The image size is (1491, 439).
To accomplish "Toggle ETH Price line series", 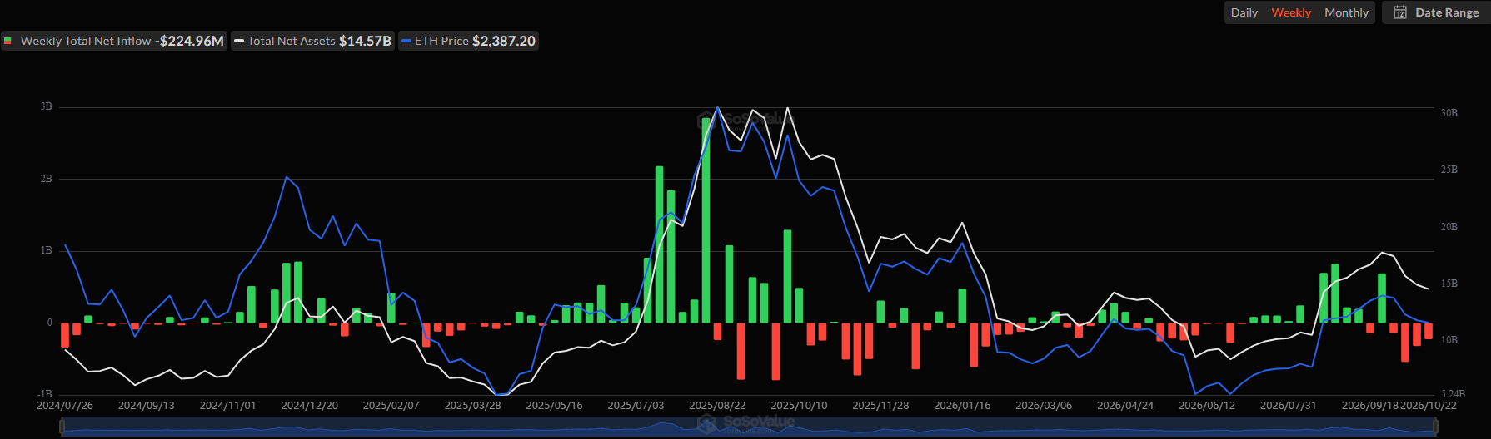I will click(468, 41).
